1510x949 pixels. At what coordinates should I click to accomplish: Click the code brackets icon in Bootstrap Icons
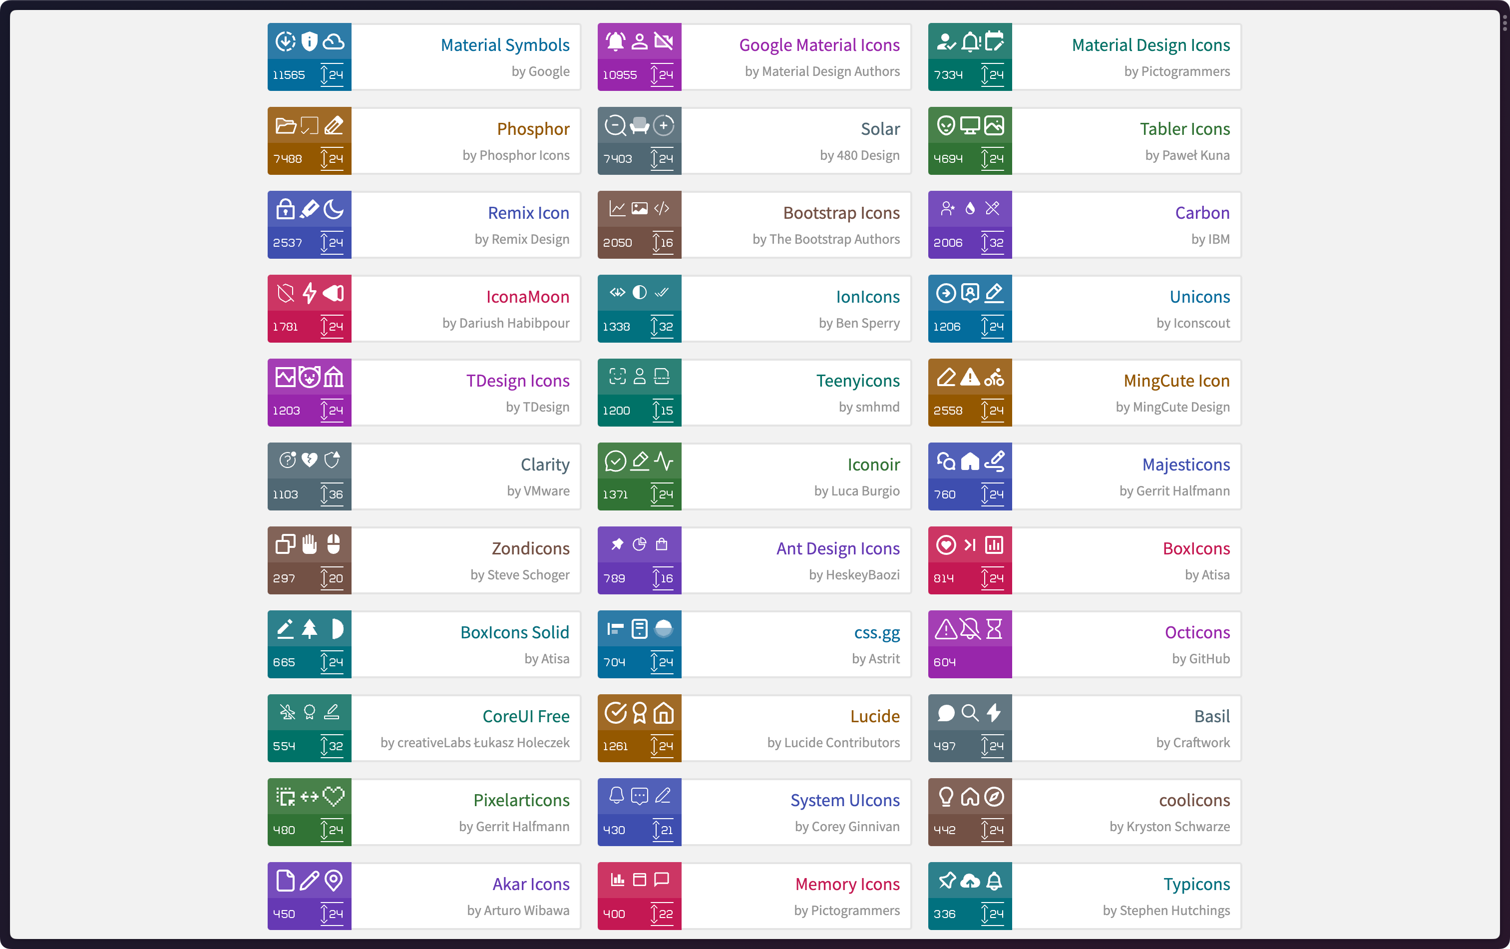pyautogui.click(x=662, y=208)
